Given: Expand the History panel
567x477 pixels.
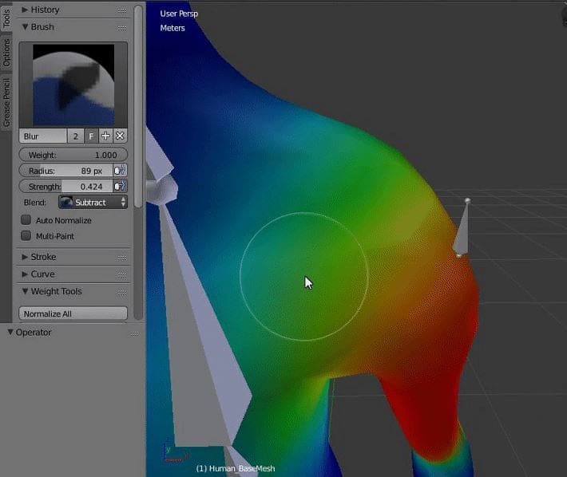Looking at the screenshot, I should pyautogui.click(x=45, y=10).
